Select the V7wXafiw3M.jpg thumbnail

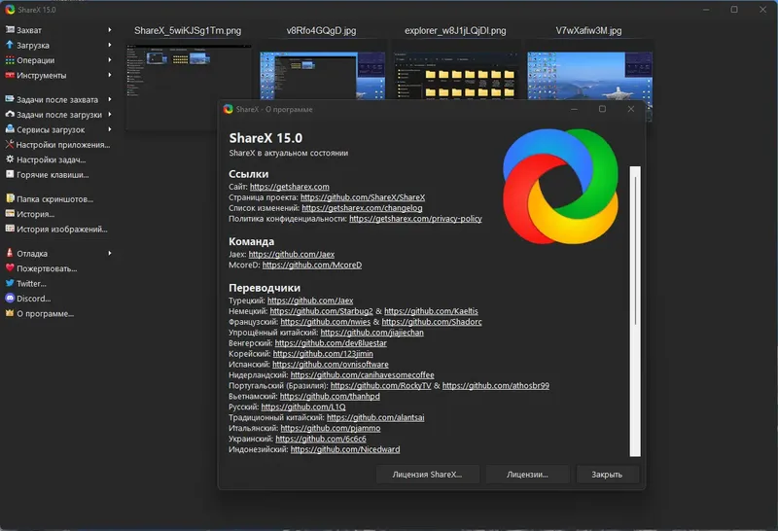589,75
